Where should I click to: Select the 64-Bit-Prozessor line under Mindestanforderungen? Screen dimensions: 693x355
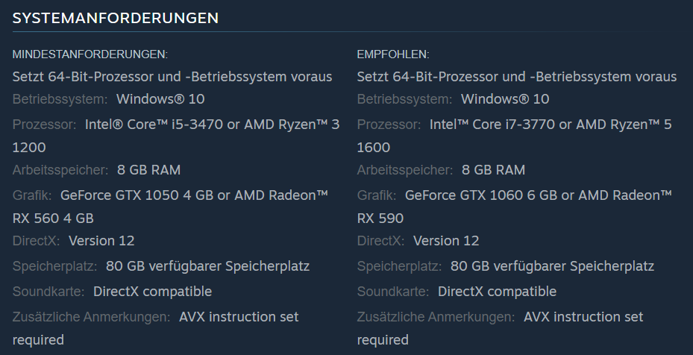pos(172,77)
